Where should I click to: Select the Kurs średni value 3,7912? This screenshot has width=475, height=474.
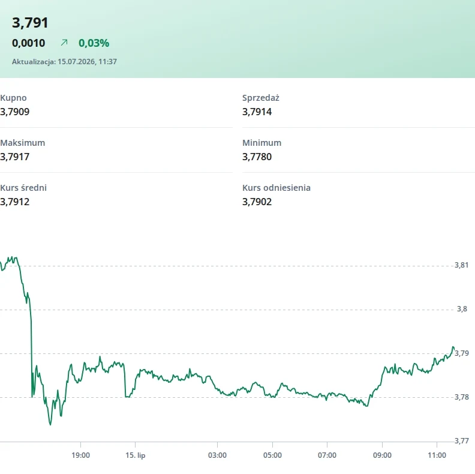(15, 202)
